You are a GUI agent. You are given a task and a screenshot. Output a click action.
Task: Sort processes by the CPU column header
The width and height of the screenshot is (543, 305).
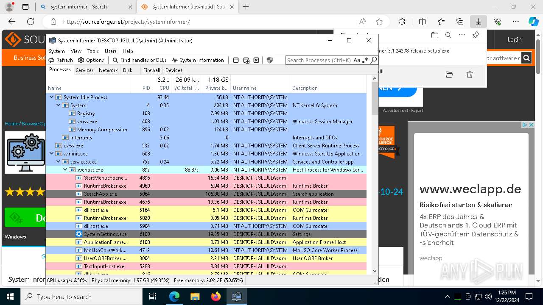pyautogui.click(x=162, y=84)
